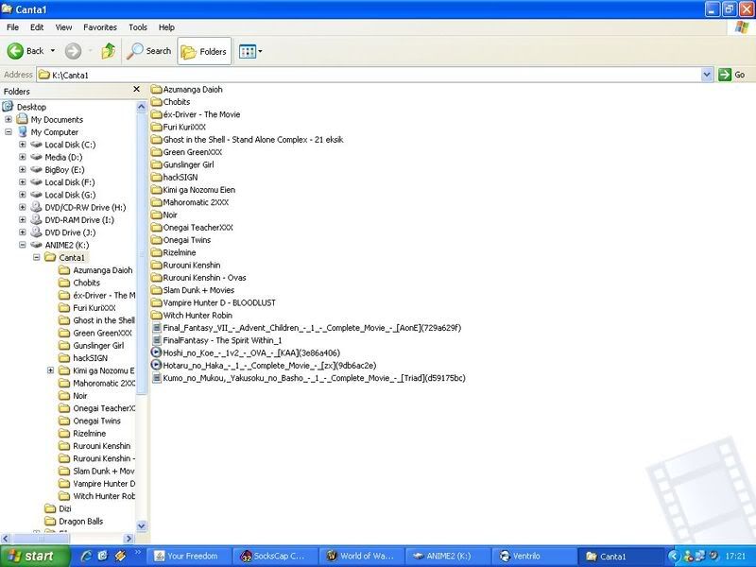Collapse the ANIME2 (K:) node
The height and width of the screenshot is (567, 756).
22,245
